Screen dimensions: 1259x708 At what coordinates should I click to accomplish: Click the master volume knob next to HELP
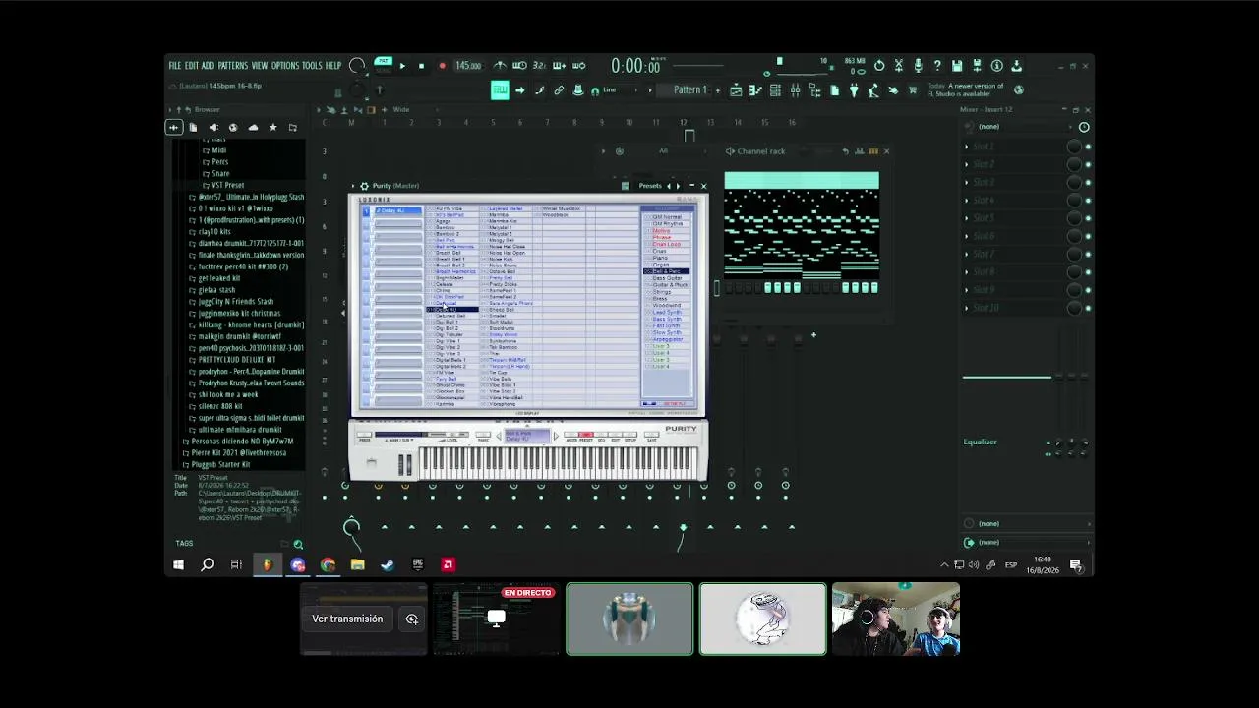[357, 66]
